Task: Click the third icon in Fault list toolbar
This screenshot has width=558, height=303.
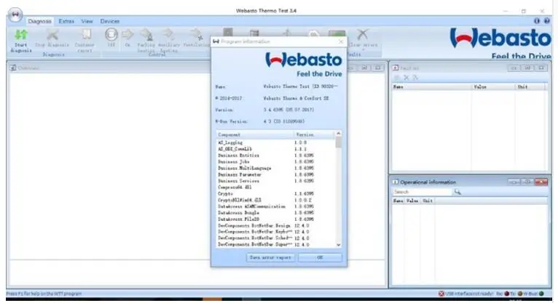Action: point(415,77)
